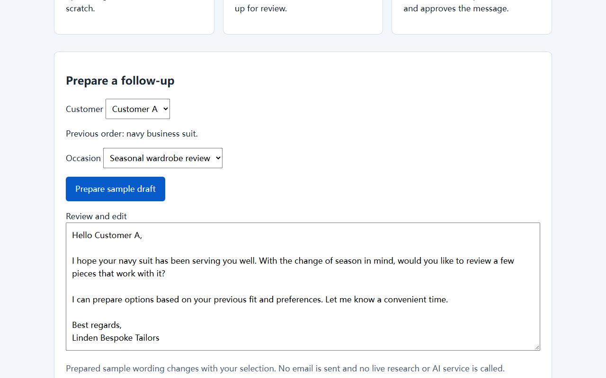This screenshot has height=378, width=606.
Task: Click the "Prepare a follow-up" heading
Action: coord(120,81)
